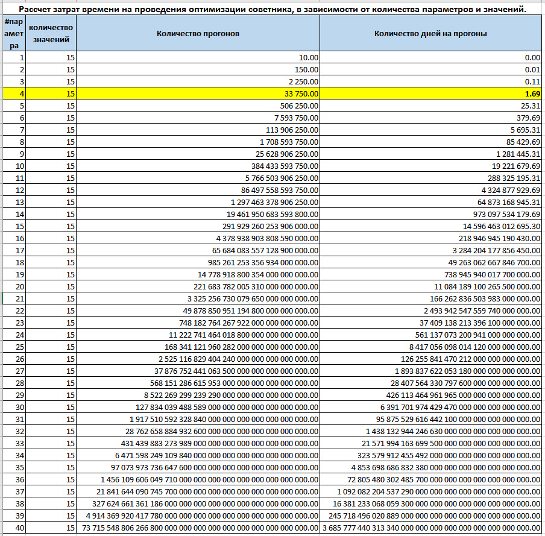Image resolution: width=545 pixels, height=536 pixels.
Task: Select cell with value '1 708 593 750.00'
Action: pos(198,142)
